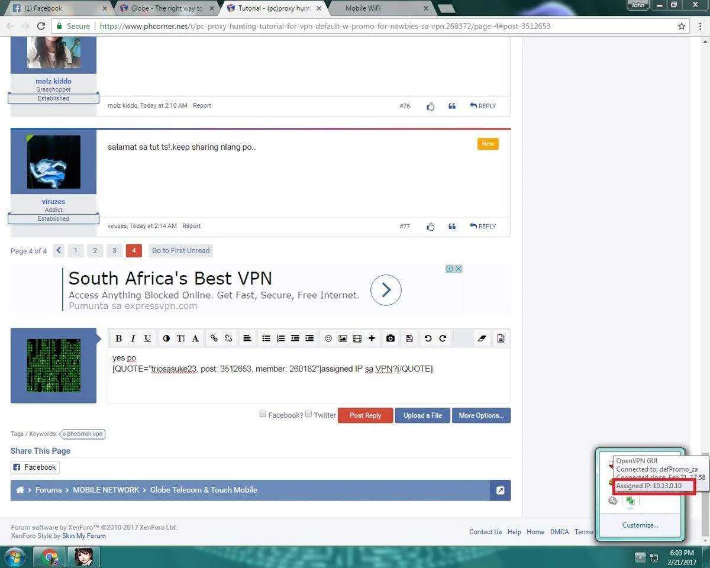This screenshot has width=710, height=568.
Task: Quote post #77 with quote icon
Action: [452, 226]
